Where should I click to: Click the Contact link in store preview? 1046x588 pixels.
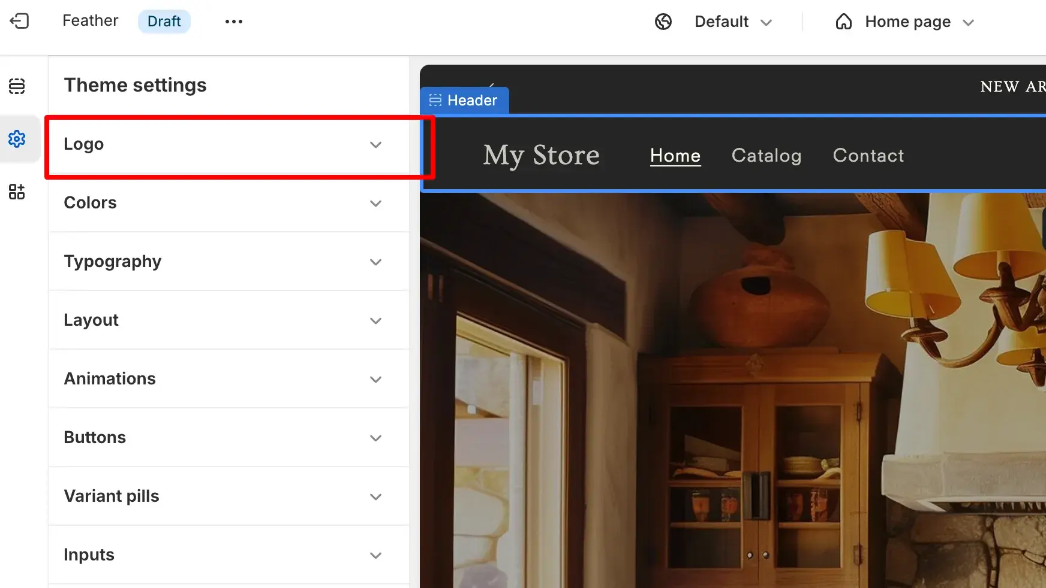coord(868,156)
